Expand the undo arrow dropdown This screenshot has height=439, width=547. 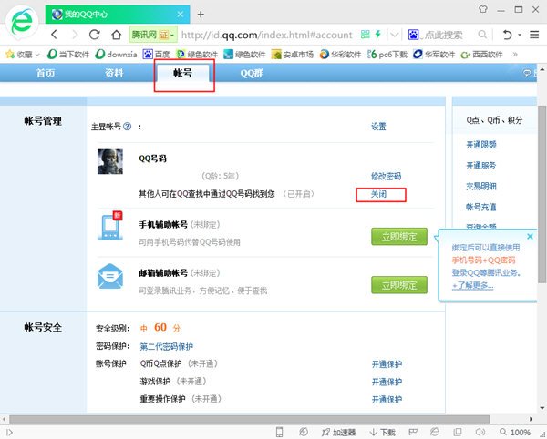(520, 35)
